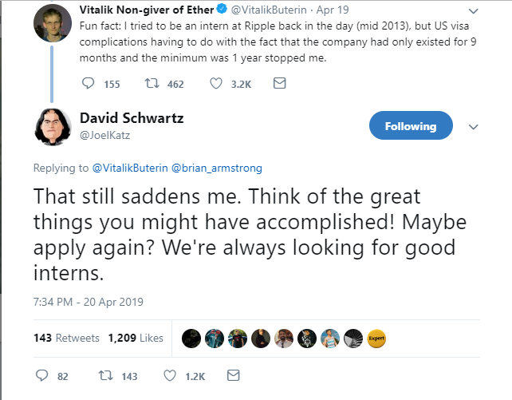Open dropdown chevron on Vitalik's tweet
512x400 pixels.
[x=473, y=11]
